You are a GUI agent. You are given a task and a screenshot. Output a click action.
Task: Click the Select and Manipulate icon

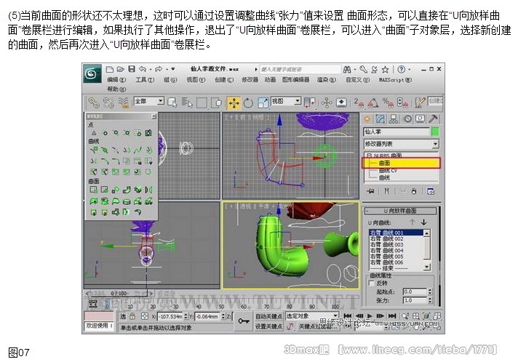pyautogui.click(x=327, y=103)
